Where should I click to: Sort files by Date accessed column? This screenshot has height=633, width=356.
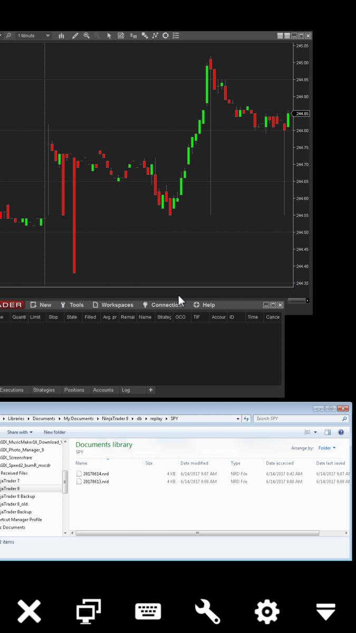coord(280,463)
